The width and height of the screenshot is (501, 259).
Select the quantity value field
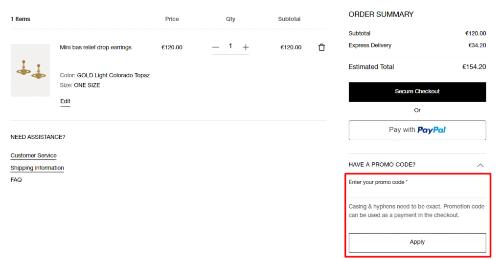pyautogui.click(x=230, y=46)
